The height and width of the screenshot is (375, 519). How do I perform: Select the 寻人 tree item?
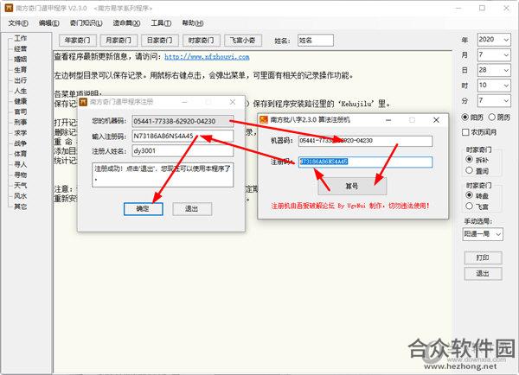[21, 164]
